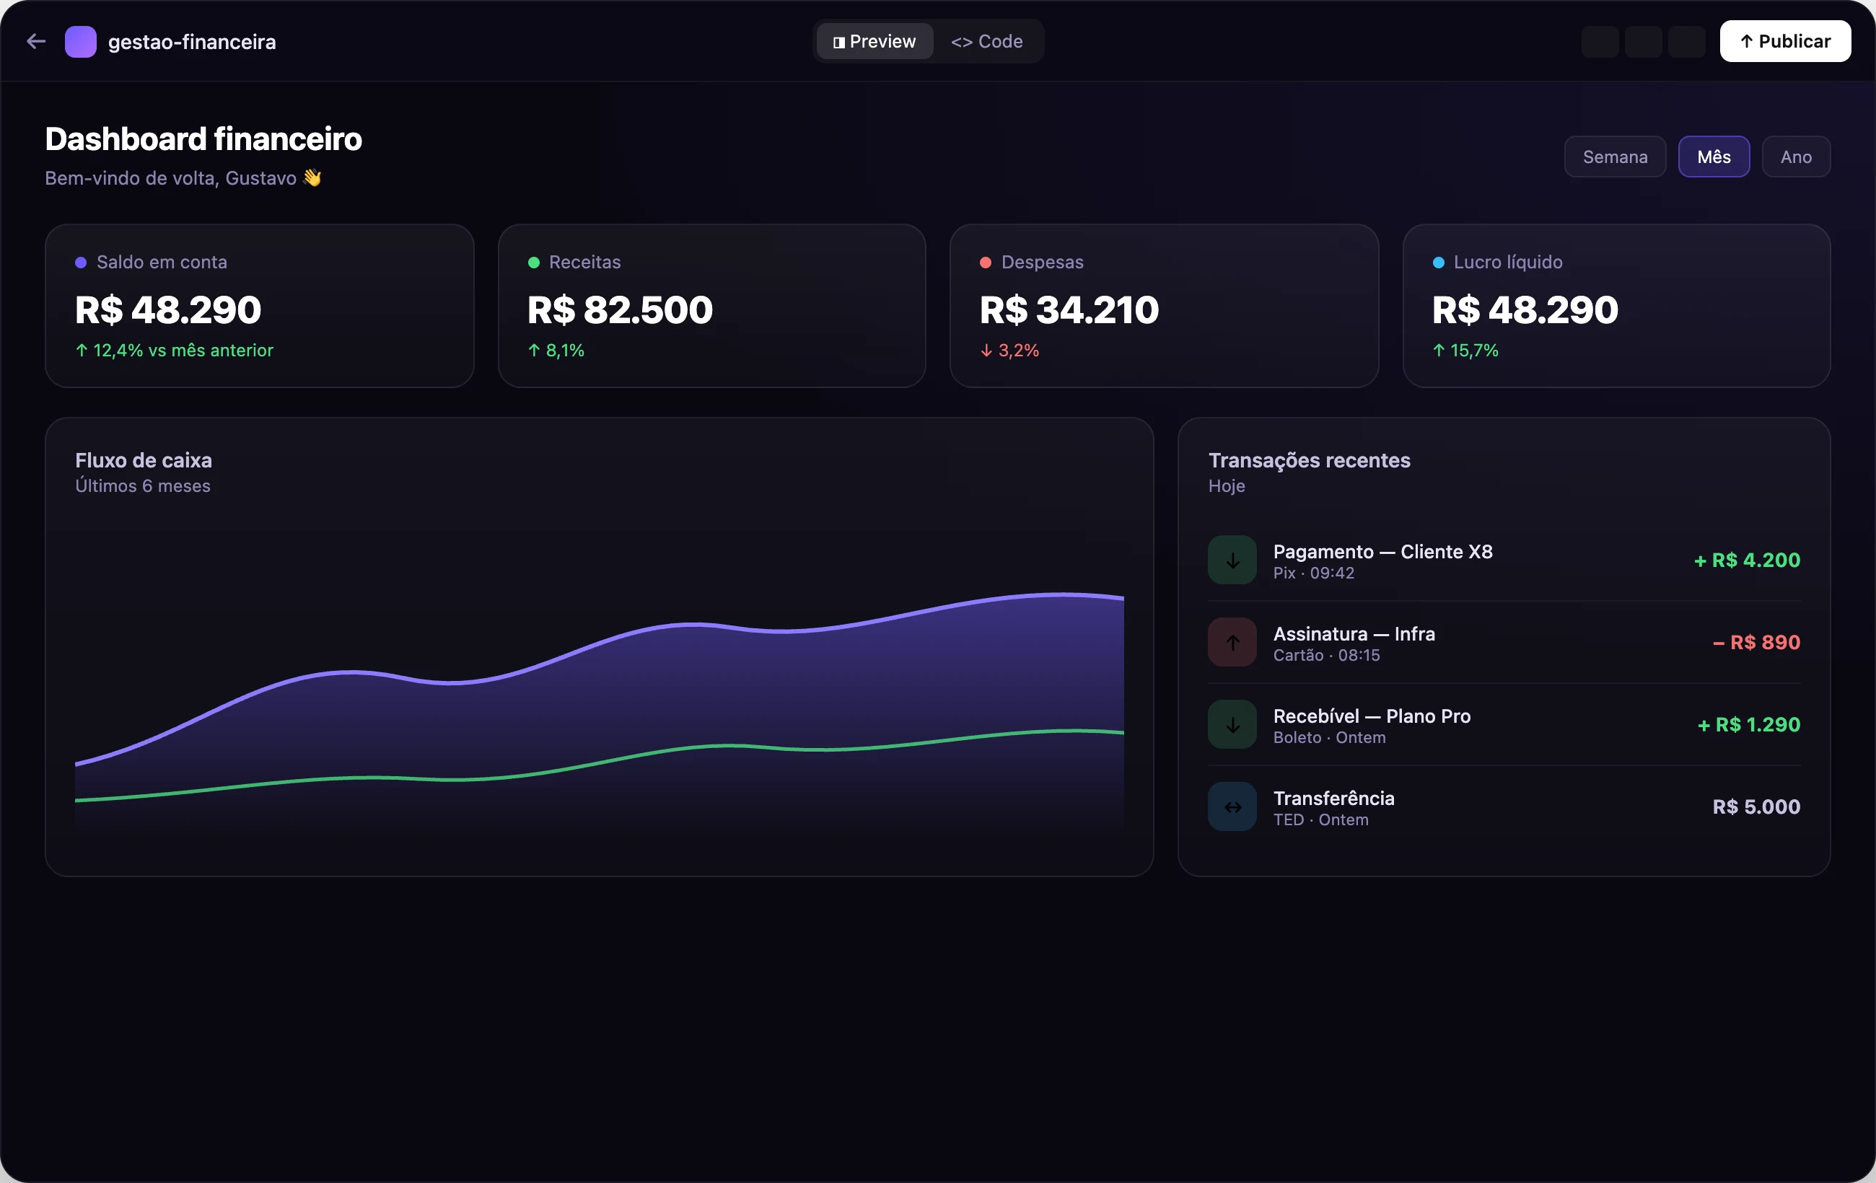Viewport: 1876px width, 1183px height.
Task: Click R$ 48.290 under Saldo em conta
Action: [x=168, y=309]
